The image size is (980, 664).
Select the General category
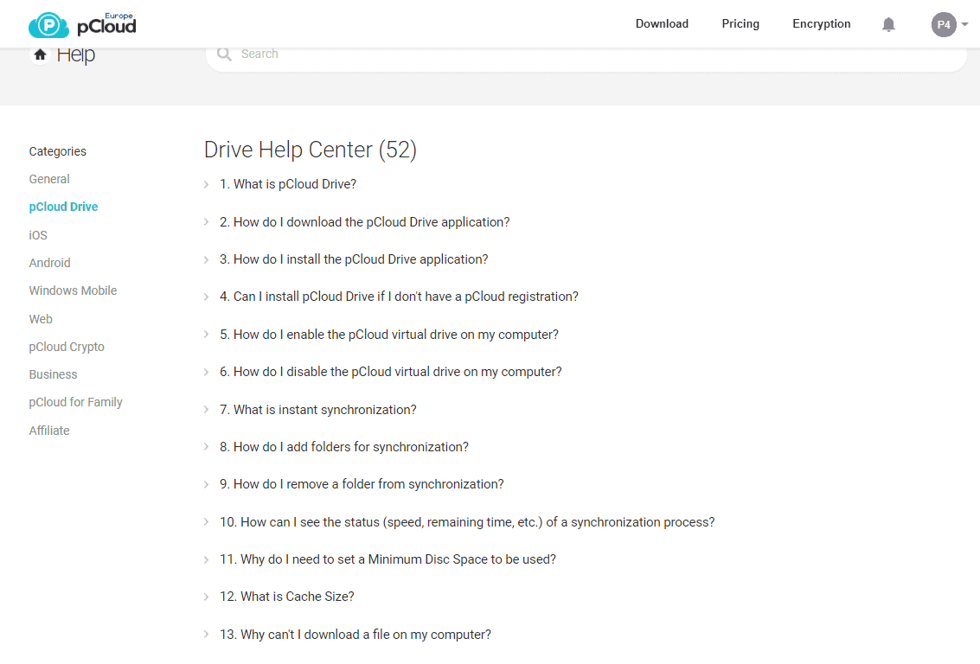click(x=49, y=179)
